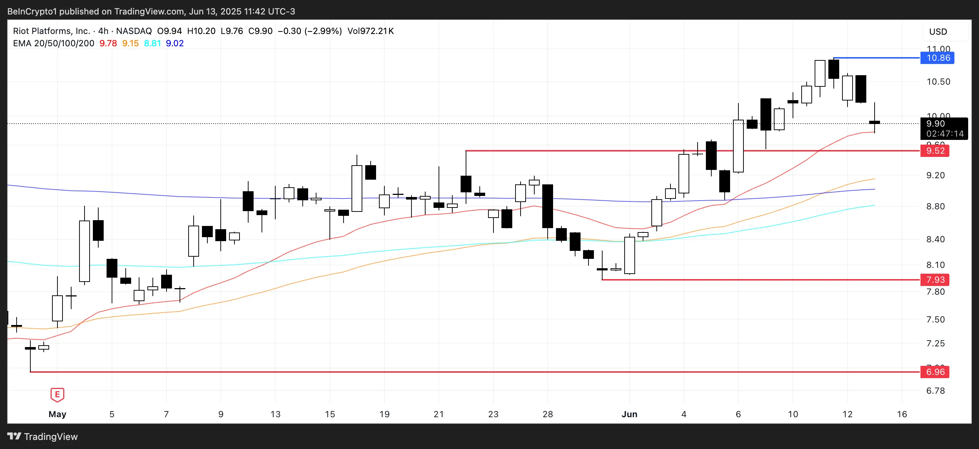Select the red 6.96 price label
979x449 pixels.
click(935, 372)
